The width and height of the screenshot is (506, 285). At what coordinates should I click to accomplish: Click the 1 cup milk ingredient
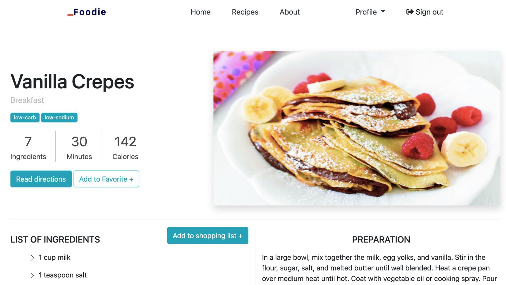click(x=54, y=257)
